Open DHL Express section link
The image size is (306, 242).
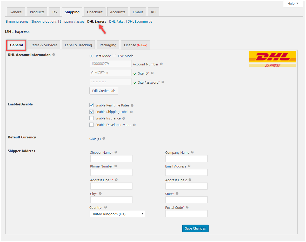pyautogui.click(x=97, y=22)
